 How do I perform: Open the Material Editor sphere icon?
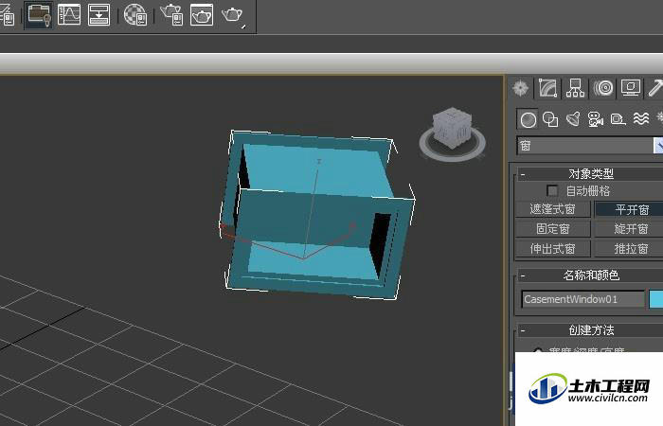[x=135, y=15]
